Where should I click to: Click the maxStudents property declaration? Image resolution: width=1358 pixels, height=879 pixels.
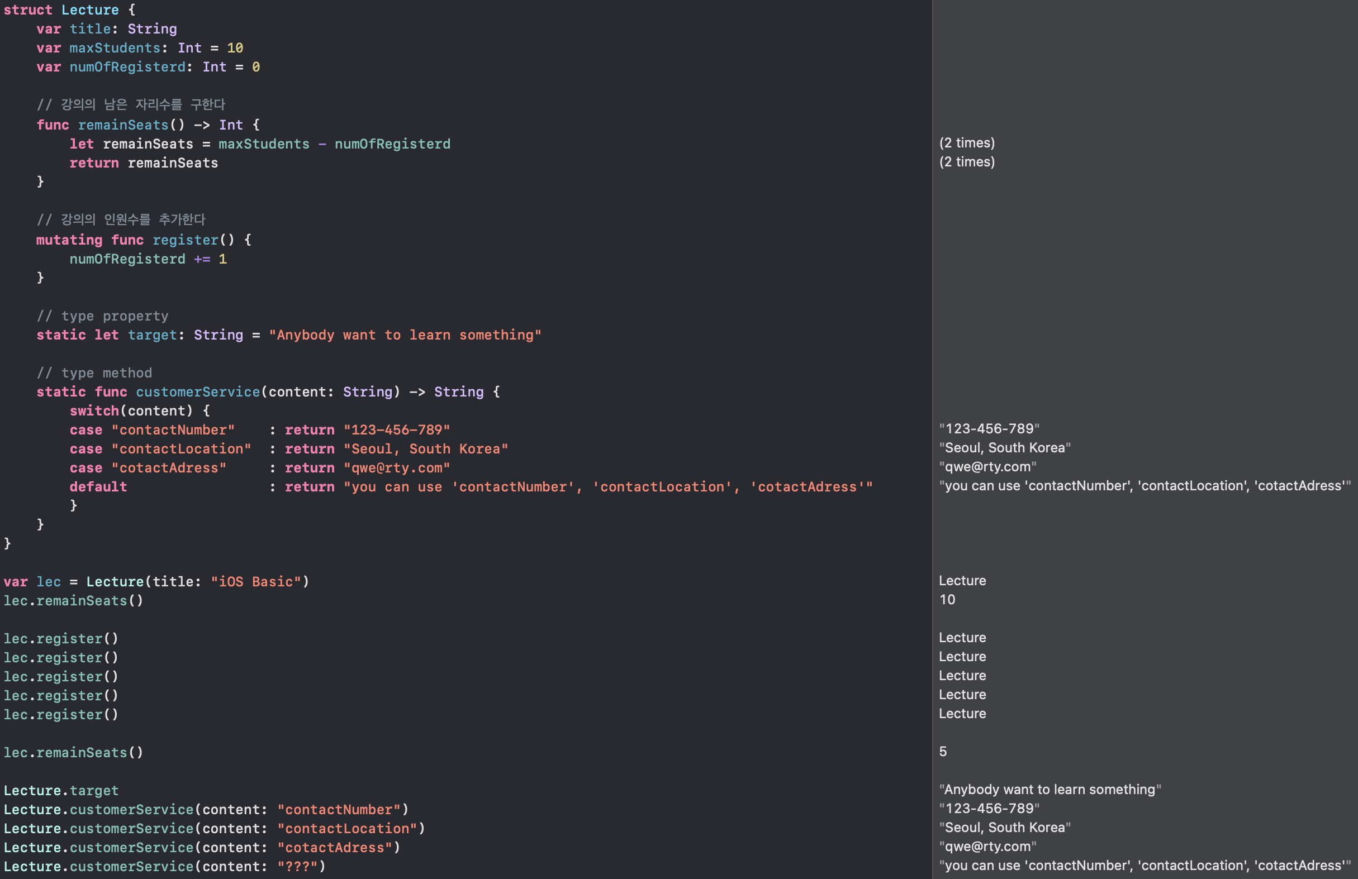click(115, 48)
